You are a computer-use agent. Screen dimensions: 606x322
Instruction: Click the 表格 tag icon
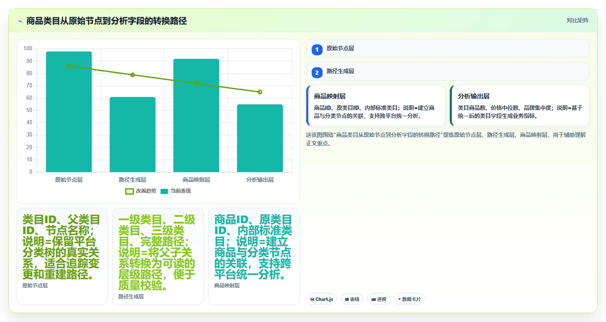point(347,299)
